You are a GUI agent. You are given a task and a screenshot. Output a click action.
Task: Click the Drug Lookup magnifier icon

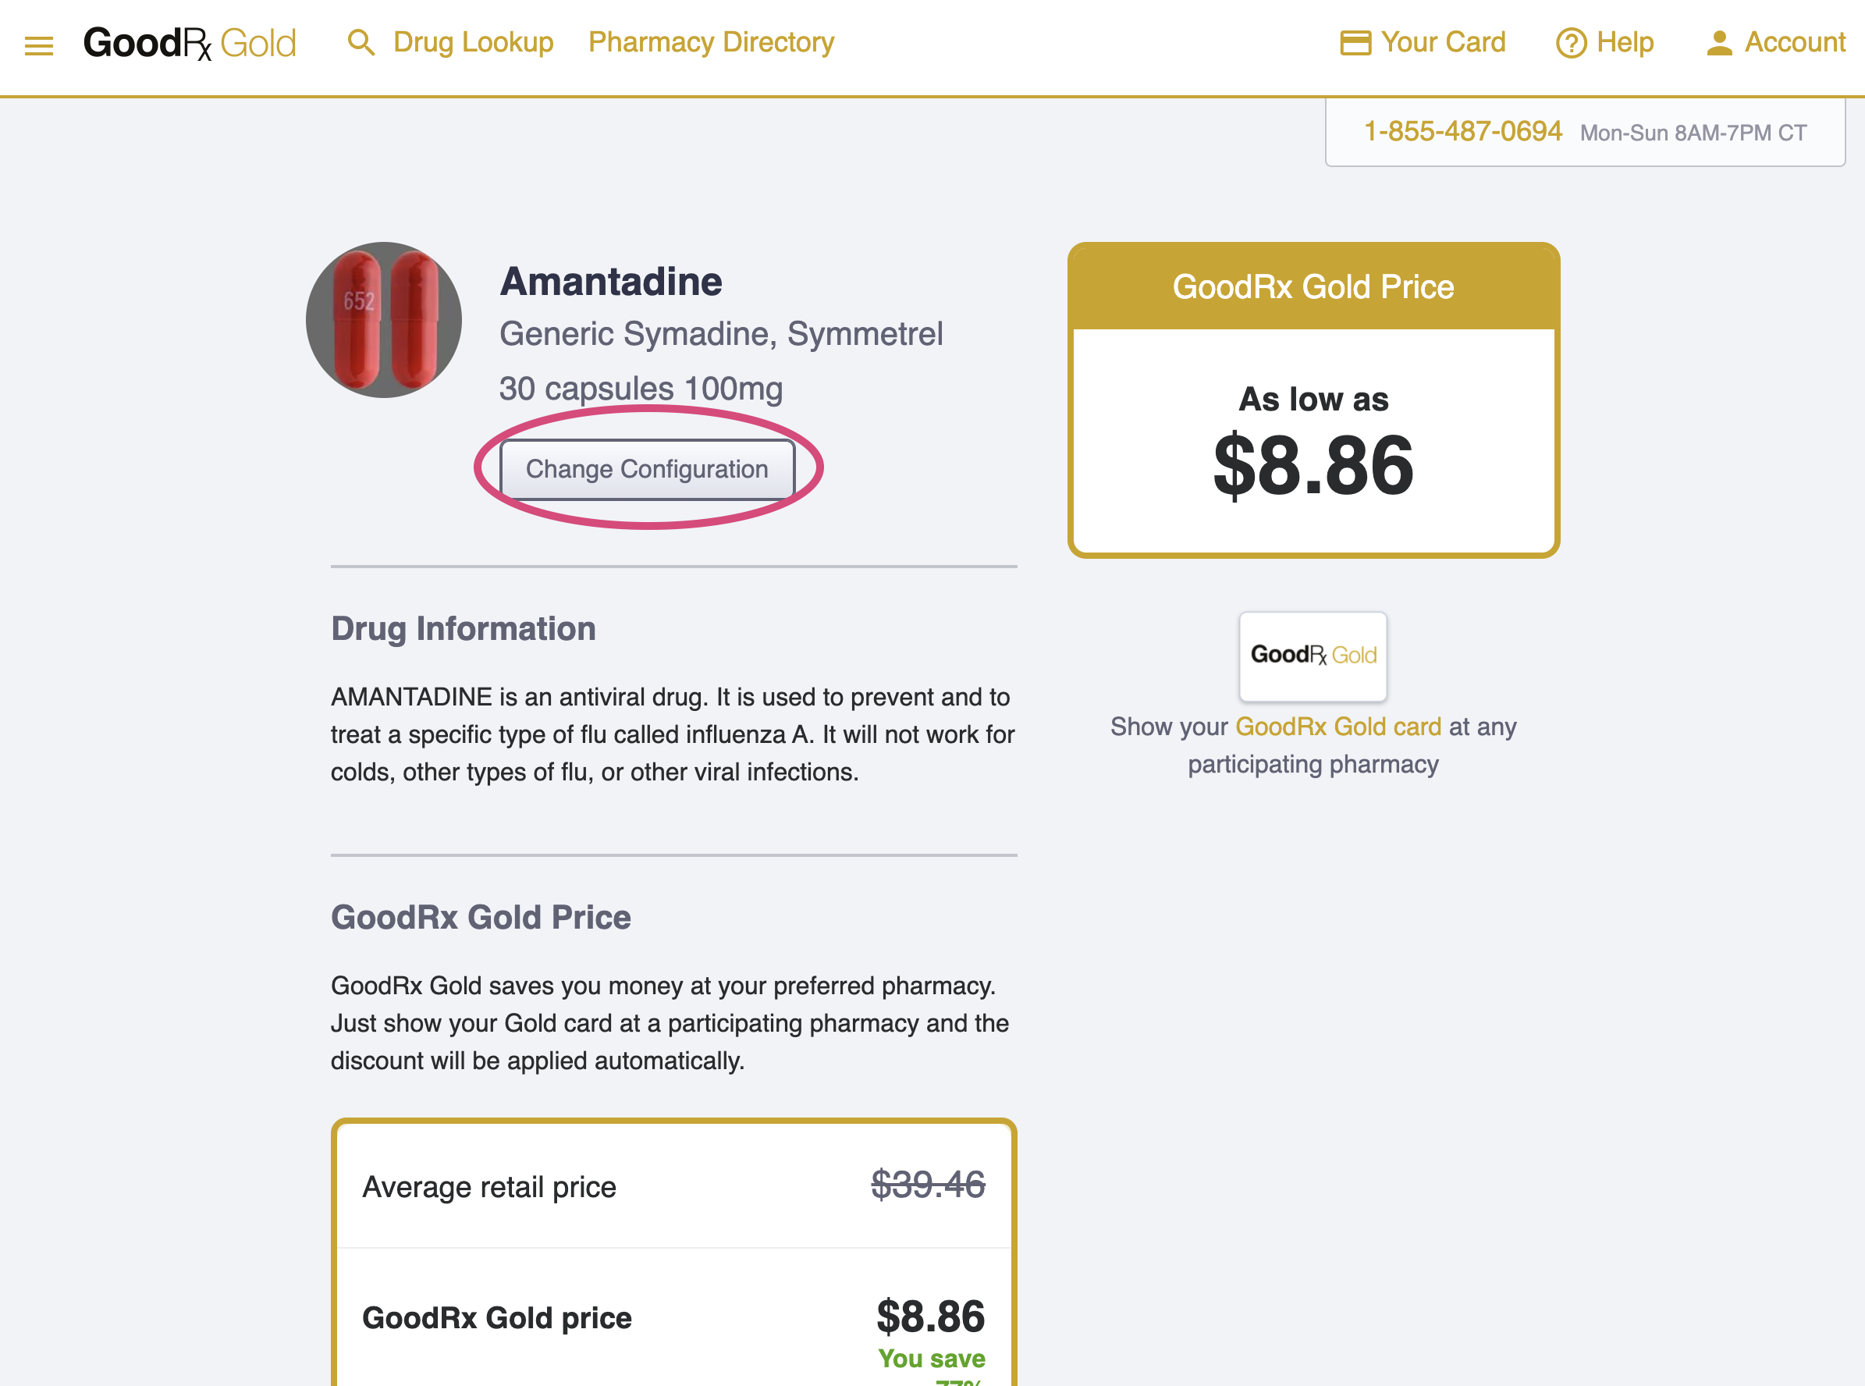pos(361,42)
